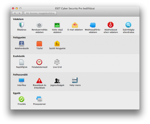Open the Általános shield icon
This screenshot has width=150, height=124.
pos(21,25)
